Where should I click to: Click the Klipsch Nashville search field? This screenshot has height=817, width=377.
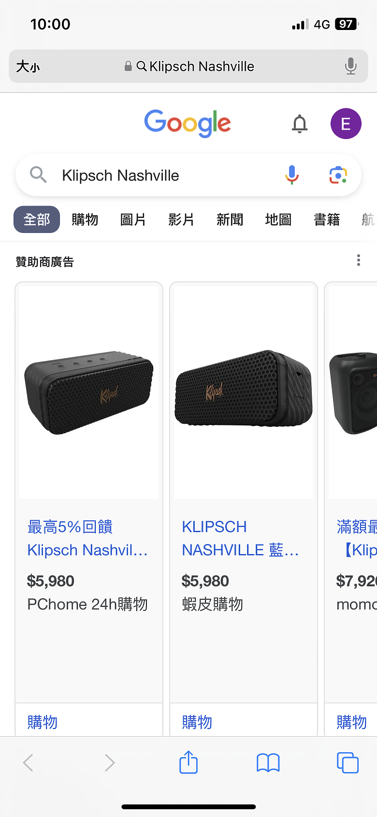pyautogui.click(x=164, y=175)
